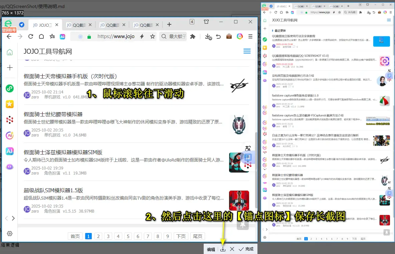Open 假面骑士世纪腰带模拟器 article title
395x254 pixels.
pyautogui.click(x=53, y=114)
